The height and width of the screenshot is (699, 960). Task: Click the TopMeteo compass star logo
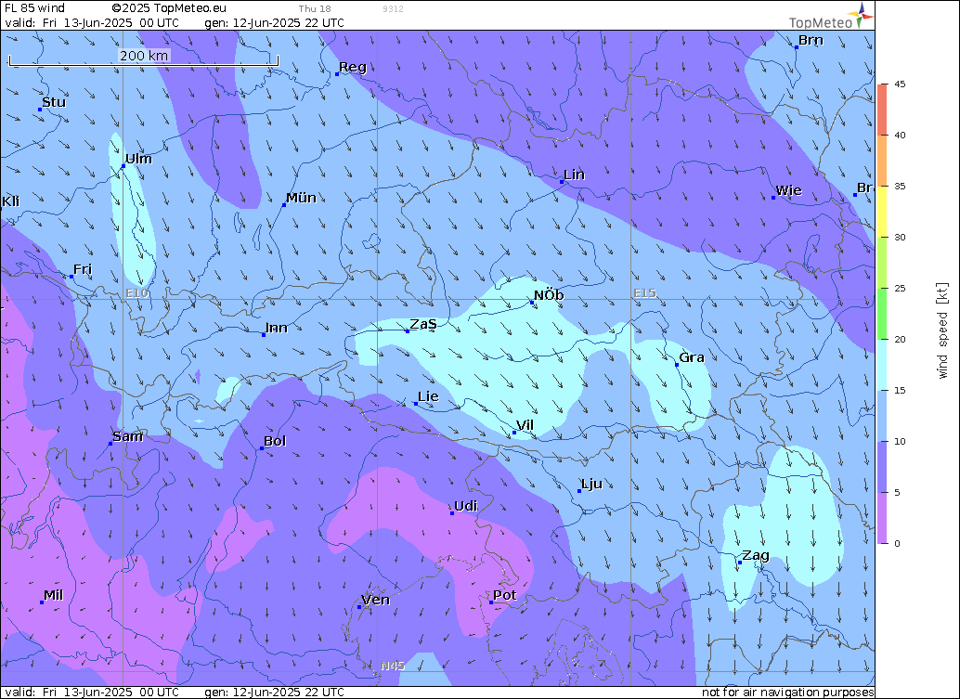coord(861,15)
